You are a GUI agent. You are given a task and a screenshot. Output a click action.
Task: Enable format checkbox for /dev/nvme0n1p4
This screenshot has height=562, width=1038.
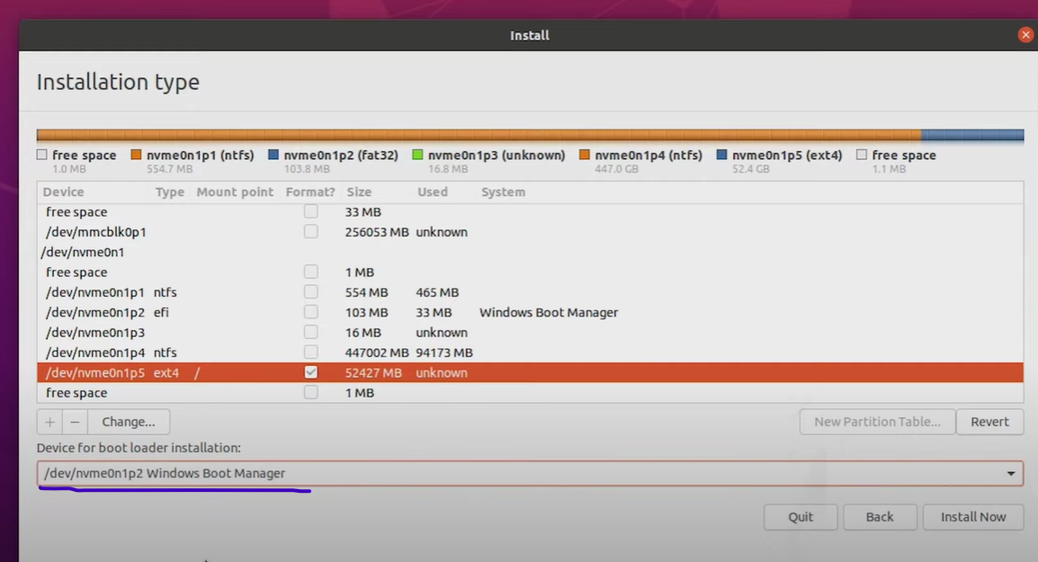[310, 352]
